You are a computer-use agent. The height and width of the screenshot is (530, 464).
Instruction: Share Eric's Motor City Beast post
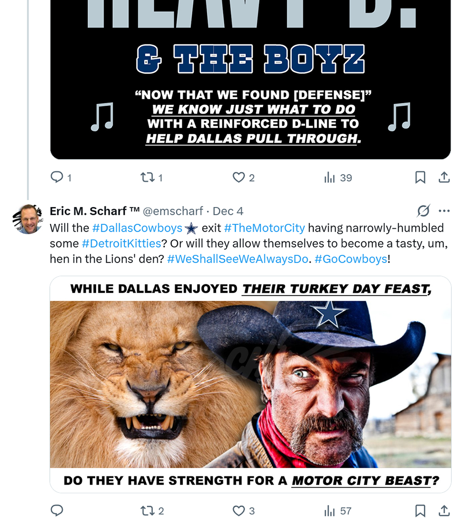444,511
